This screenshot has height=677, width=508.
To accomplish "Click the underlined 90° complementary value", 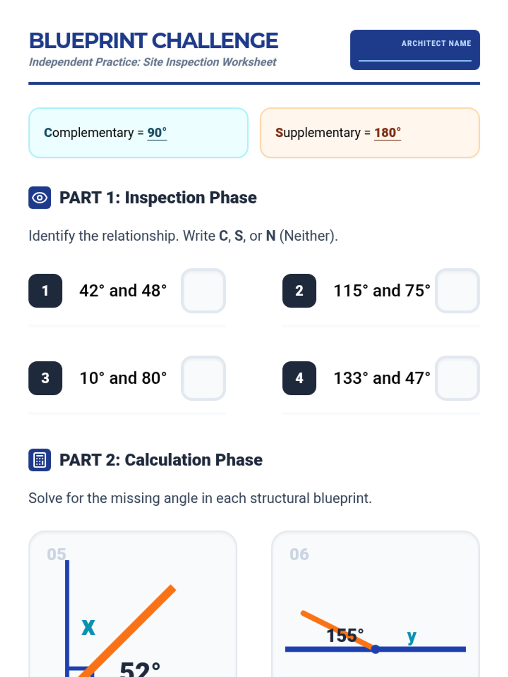I will [x=157, y=133].
